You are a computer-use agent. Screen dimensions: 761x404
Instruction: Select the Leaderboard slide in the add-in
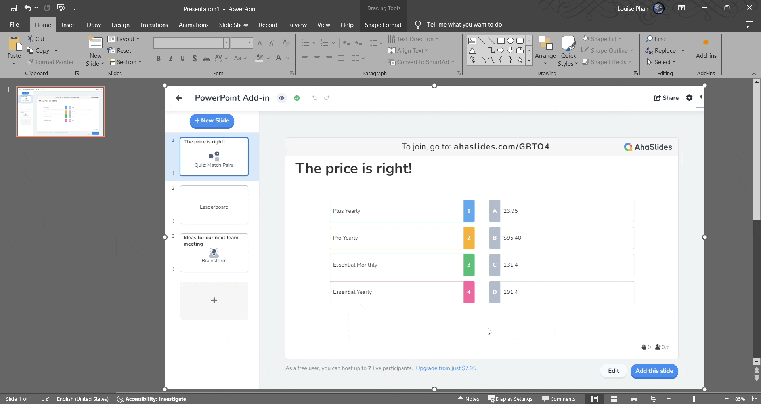[214, 205]
